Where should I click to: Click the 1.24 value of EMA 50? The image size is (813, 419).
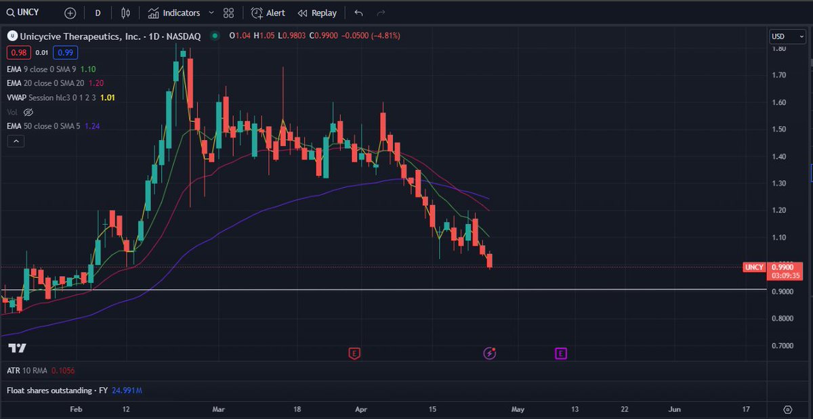(x=93, y=126)
